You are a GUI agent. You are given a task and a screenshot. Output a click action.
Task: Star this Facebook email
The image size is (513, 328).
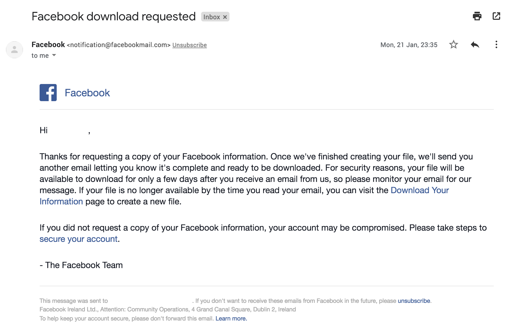454,44
